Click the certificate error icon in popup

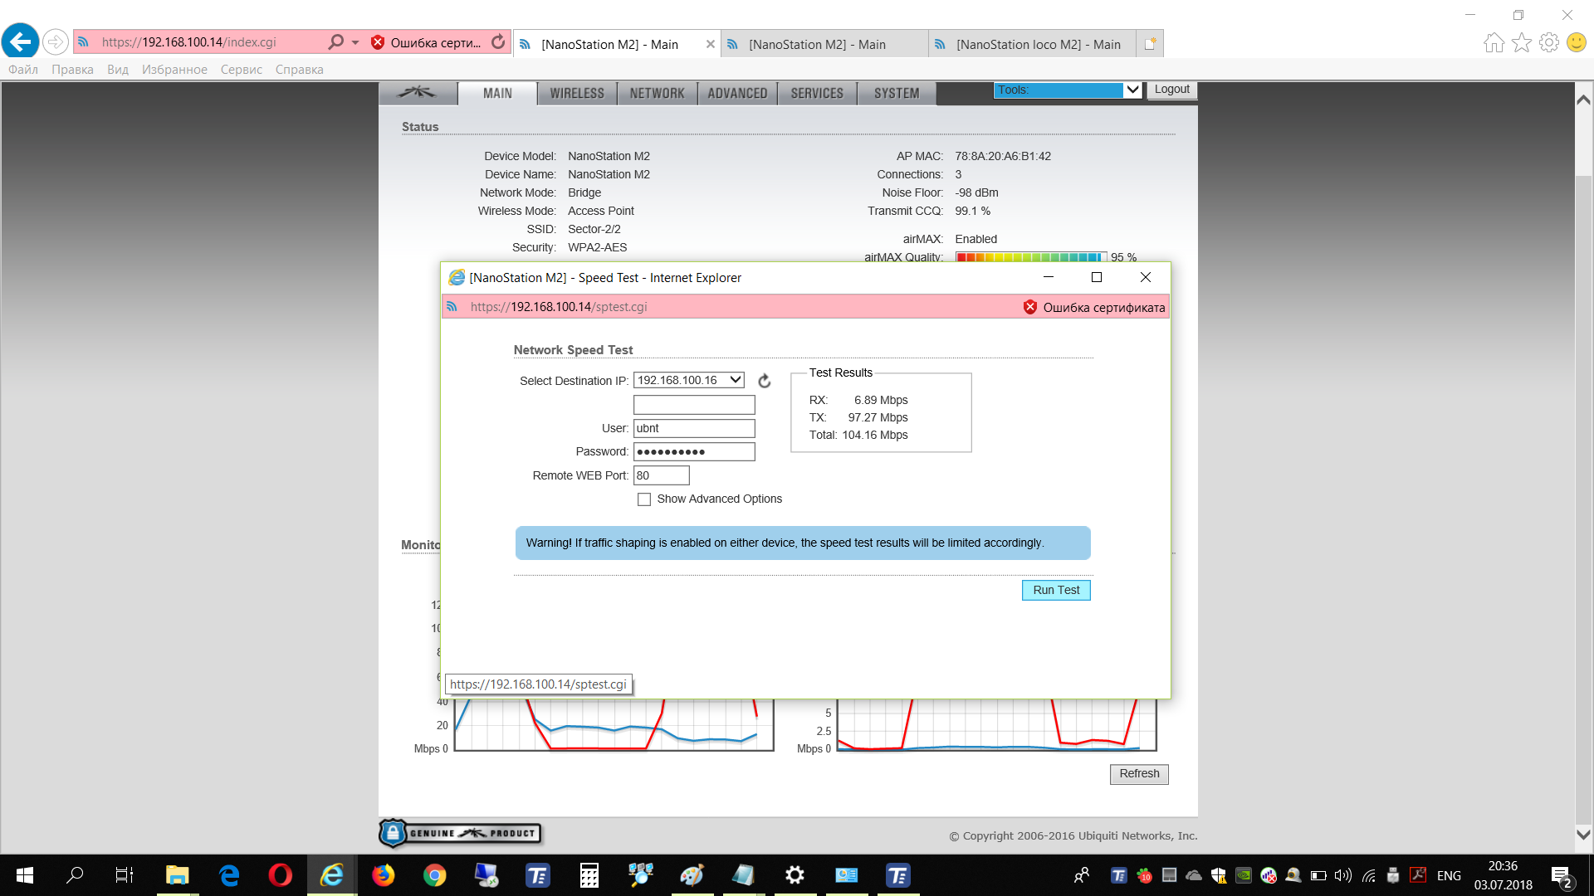click(x=1029, y=307)
